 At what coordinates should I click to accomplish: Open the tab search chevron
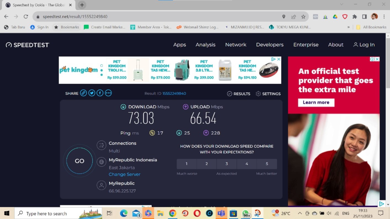click(x=342, y=4)
